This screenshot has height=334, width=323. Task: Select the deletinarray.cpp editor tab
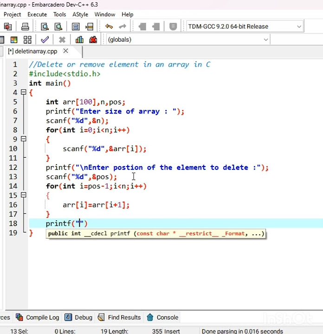point(32,51)
